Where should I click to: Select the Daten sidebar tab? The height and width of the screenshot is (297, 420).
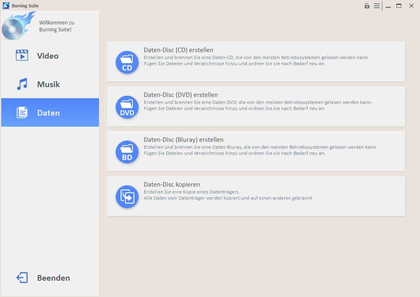click(x=48, y=113)
